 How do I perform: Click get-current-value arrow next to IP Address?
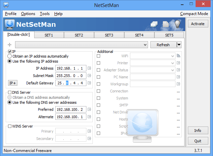click(x=89, y=68)
